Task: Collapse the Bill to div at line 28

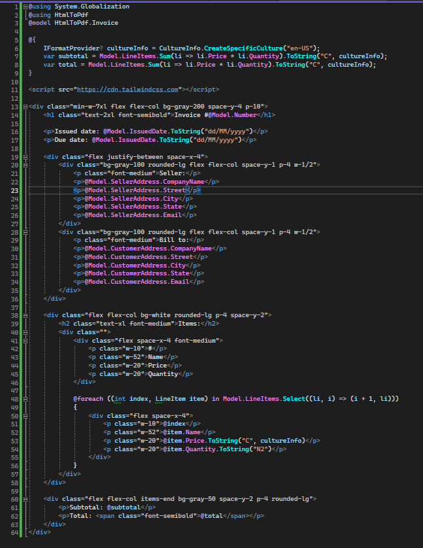Action: pyautogui.click(x=25, y=232)
